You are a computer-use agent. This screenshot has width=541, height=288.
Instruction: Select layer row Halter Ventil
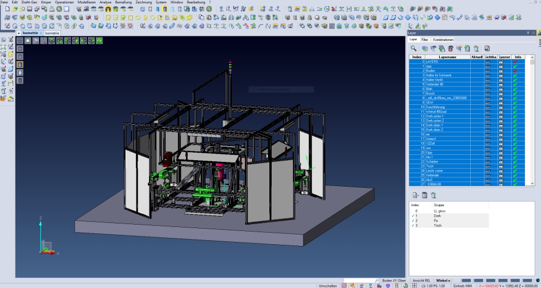(467, 79)
